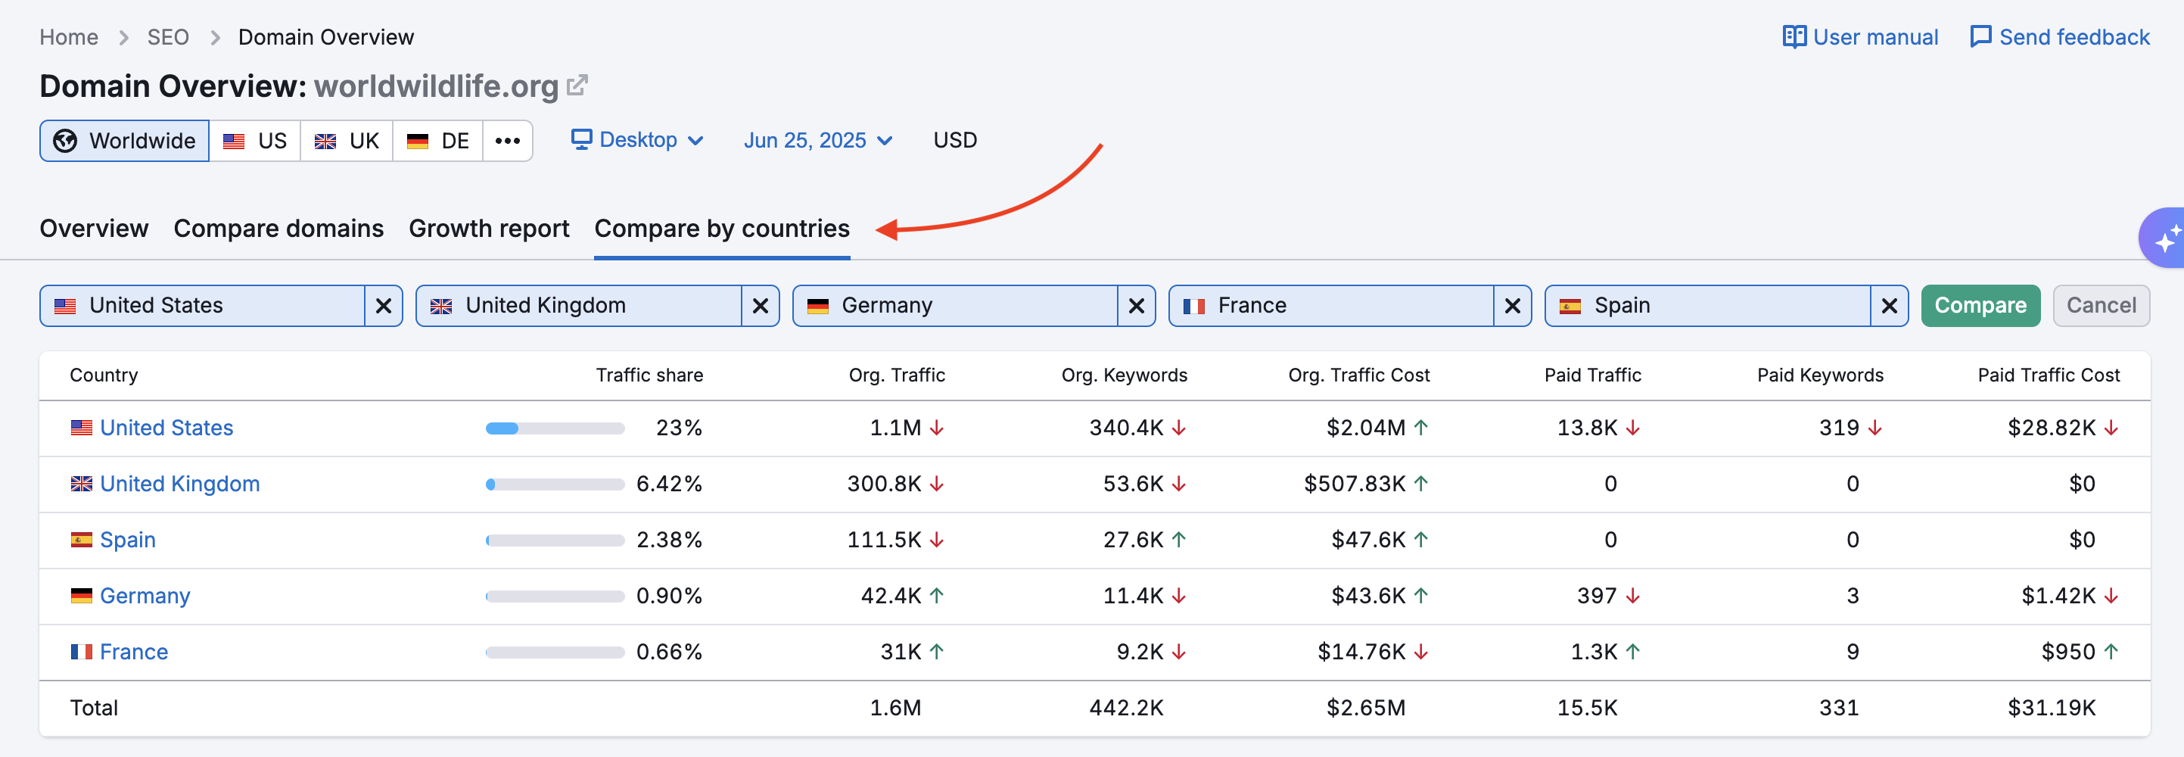Image resolution: width=2184 pixels, height=757 pixels.
Task: Switch to US database using the flag tab
Action: click(x=254, y=140)
